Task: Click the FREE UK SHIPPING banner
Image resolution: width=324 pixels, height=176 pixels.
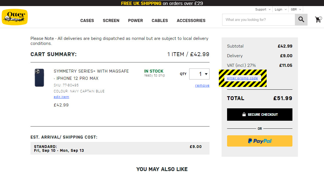Action: click(162, 3)
